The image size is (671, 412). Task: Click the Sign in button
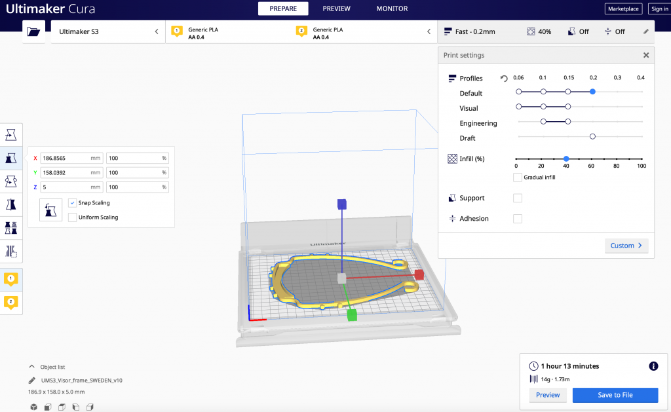coord(659,9)
